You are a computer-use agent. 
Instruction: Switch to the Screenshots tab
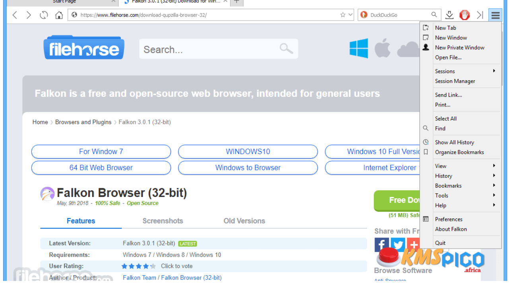[163, 221]
